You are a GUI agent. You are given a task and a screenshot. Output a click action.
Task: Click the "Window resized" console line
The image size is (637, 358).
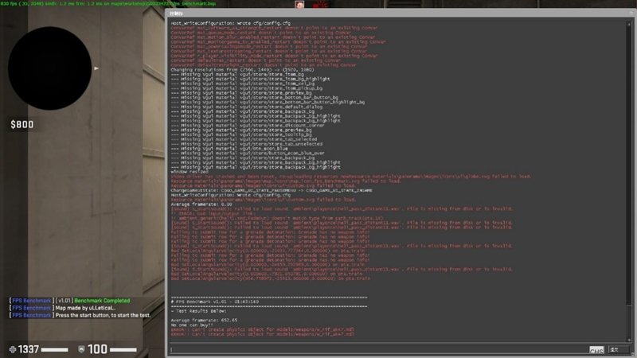pyautogui.click(x=190, y=172)
